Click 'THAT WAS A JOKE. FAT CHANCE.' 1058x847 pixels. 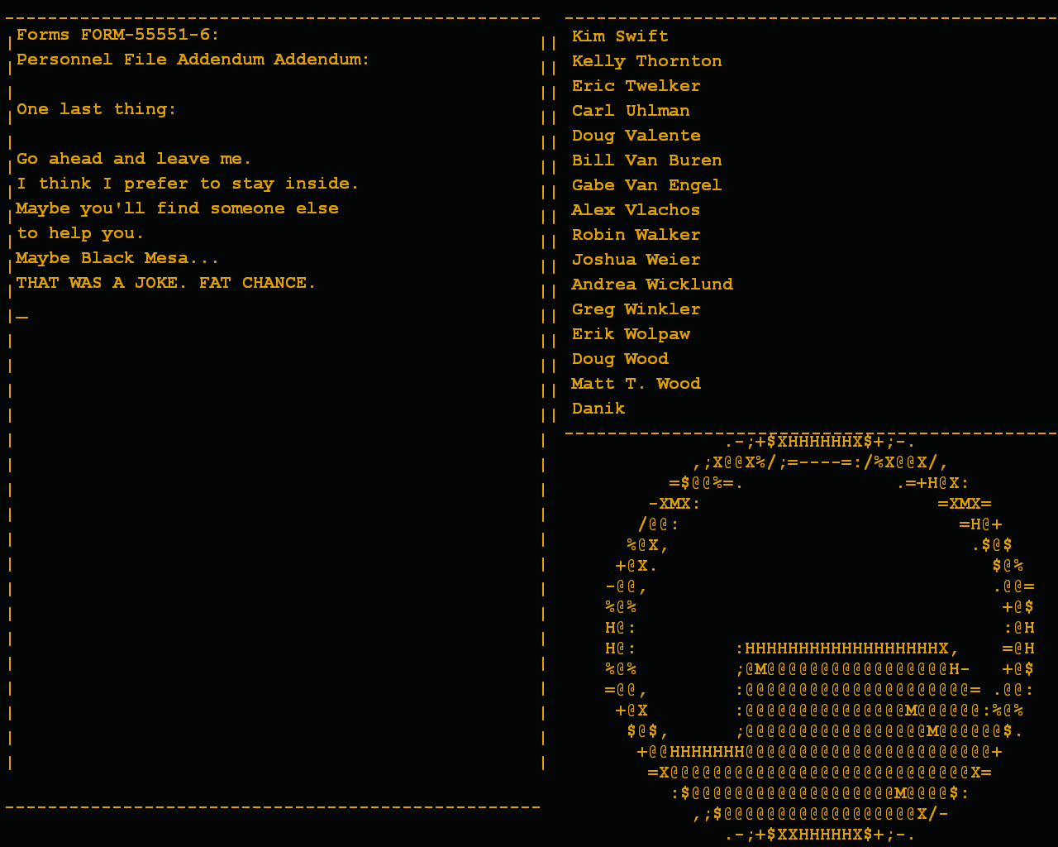165,283
